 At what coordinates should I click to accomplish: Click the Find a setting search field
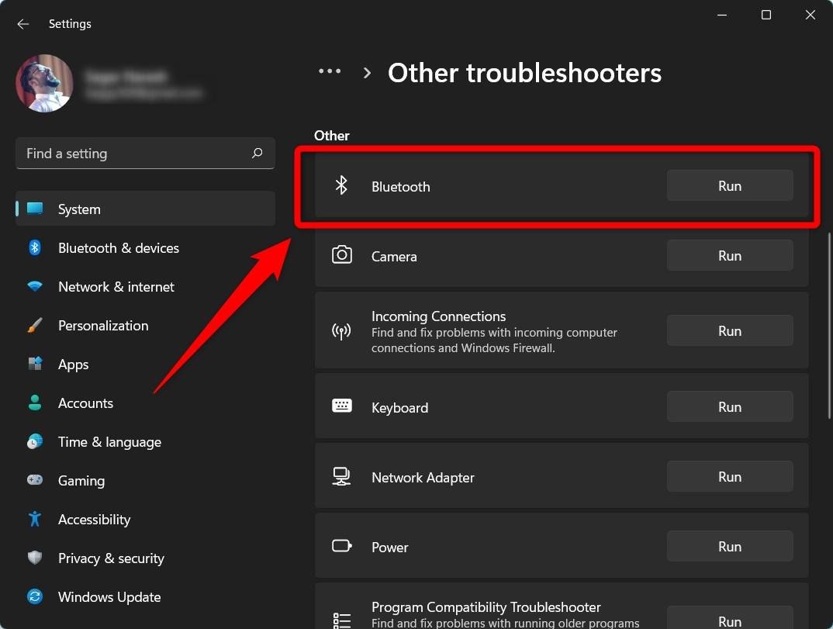(145, 153)
